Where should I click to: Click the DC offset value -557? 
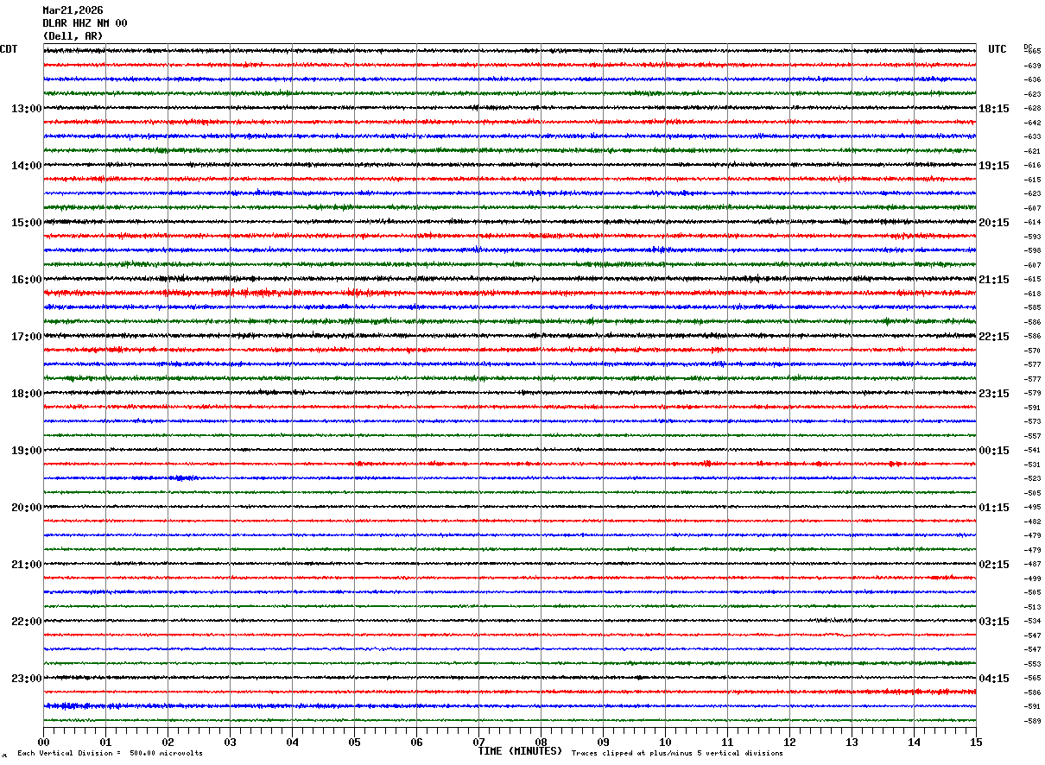(x=1032, y=436)
